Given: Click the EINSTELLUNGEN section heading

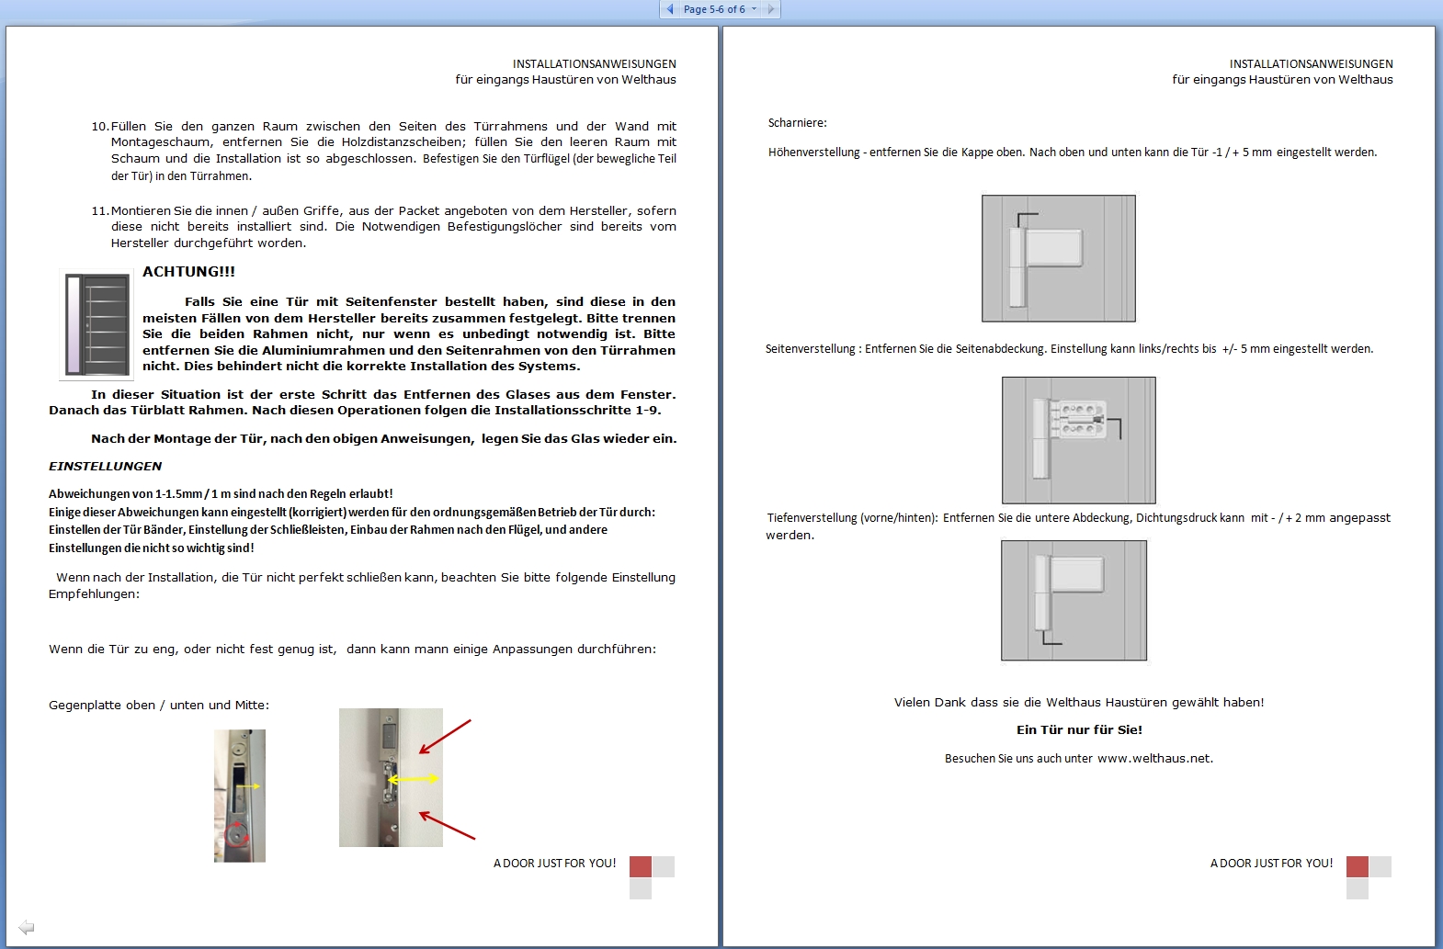Looking at the screenshot, I should click(105, 467).
